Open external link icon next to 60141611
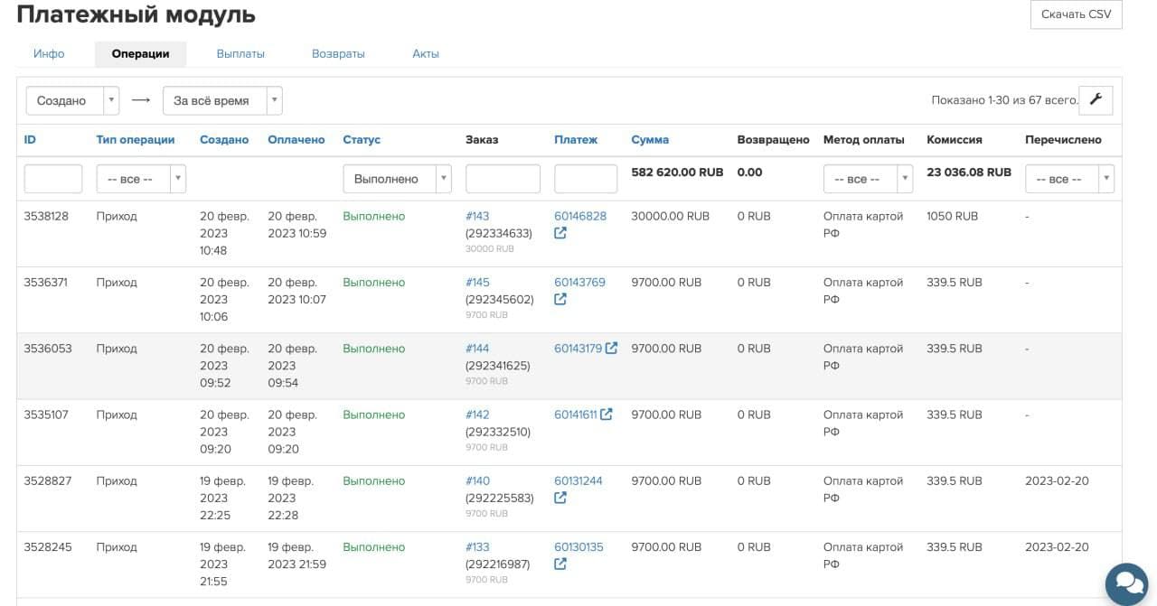This screenshot has height=606, width=1157. pyautogui.click(x=606, y=414)
